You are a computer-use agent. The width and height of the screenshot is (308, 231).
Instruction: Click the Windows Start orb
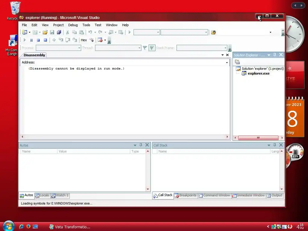coord(9,226)
